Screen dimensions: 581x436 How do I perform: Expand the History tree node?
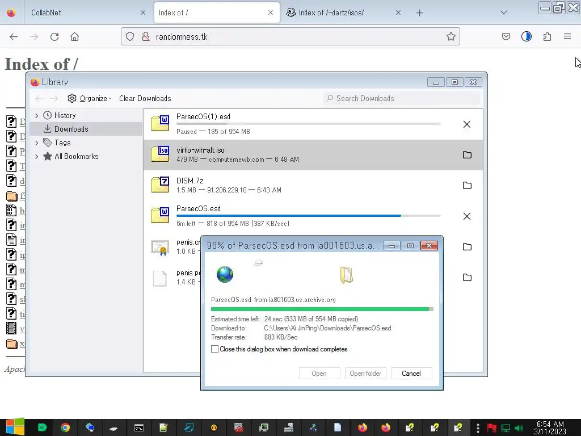click(36, 116)
